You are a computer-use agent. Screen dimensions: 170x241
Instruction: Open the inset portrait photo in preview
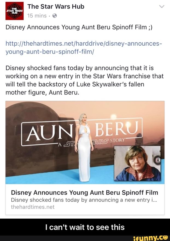pos(137,163)
